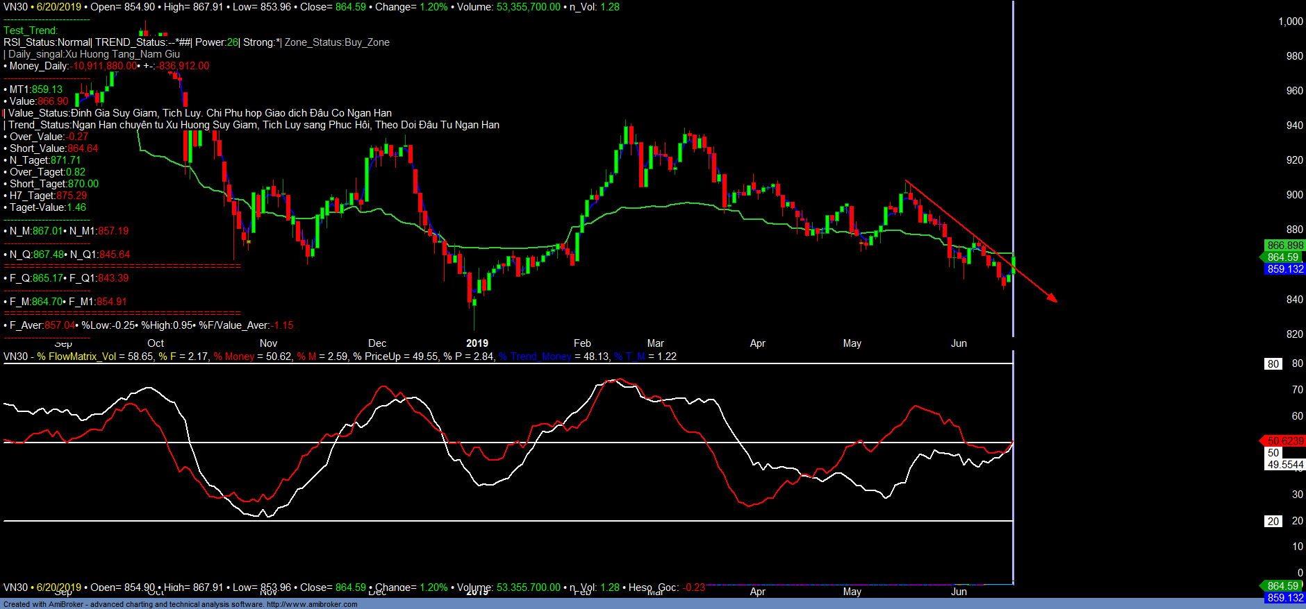Click the Daily_singal trend text
The image size is (1306, 609).
tap(94, 54)
